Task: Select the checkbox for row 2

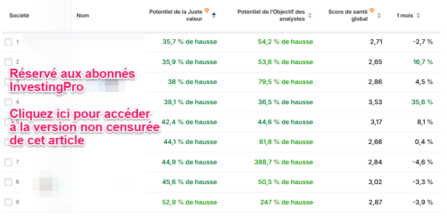Action: pyautogui.click(x=8, y=62)
